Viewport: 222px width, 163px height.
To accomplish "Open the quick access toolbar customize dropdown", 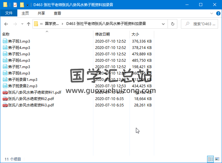I will (27, 5).
